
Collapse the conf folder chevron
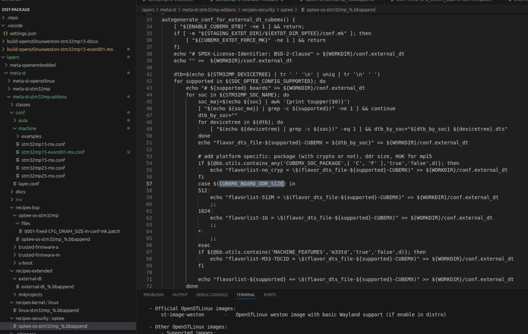[x=12, y=112]
